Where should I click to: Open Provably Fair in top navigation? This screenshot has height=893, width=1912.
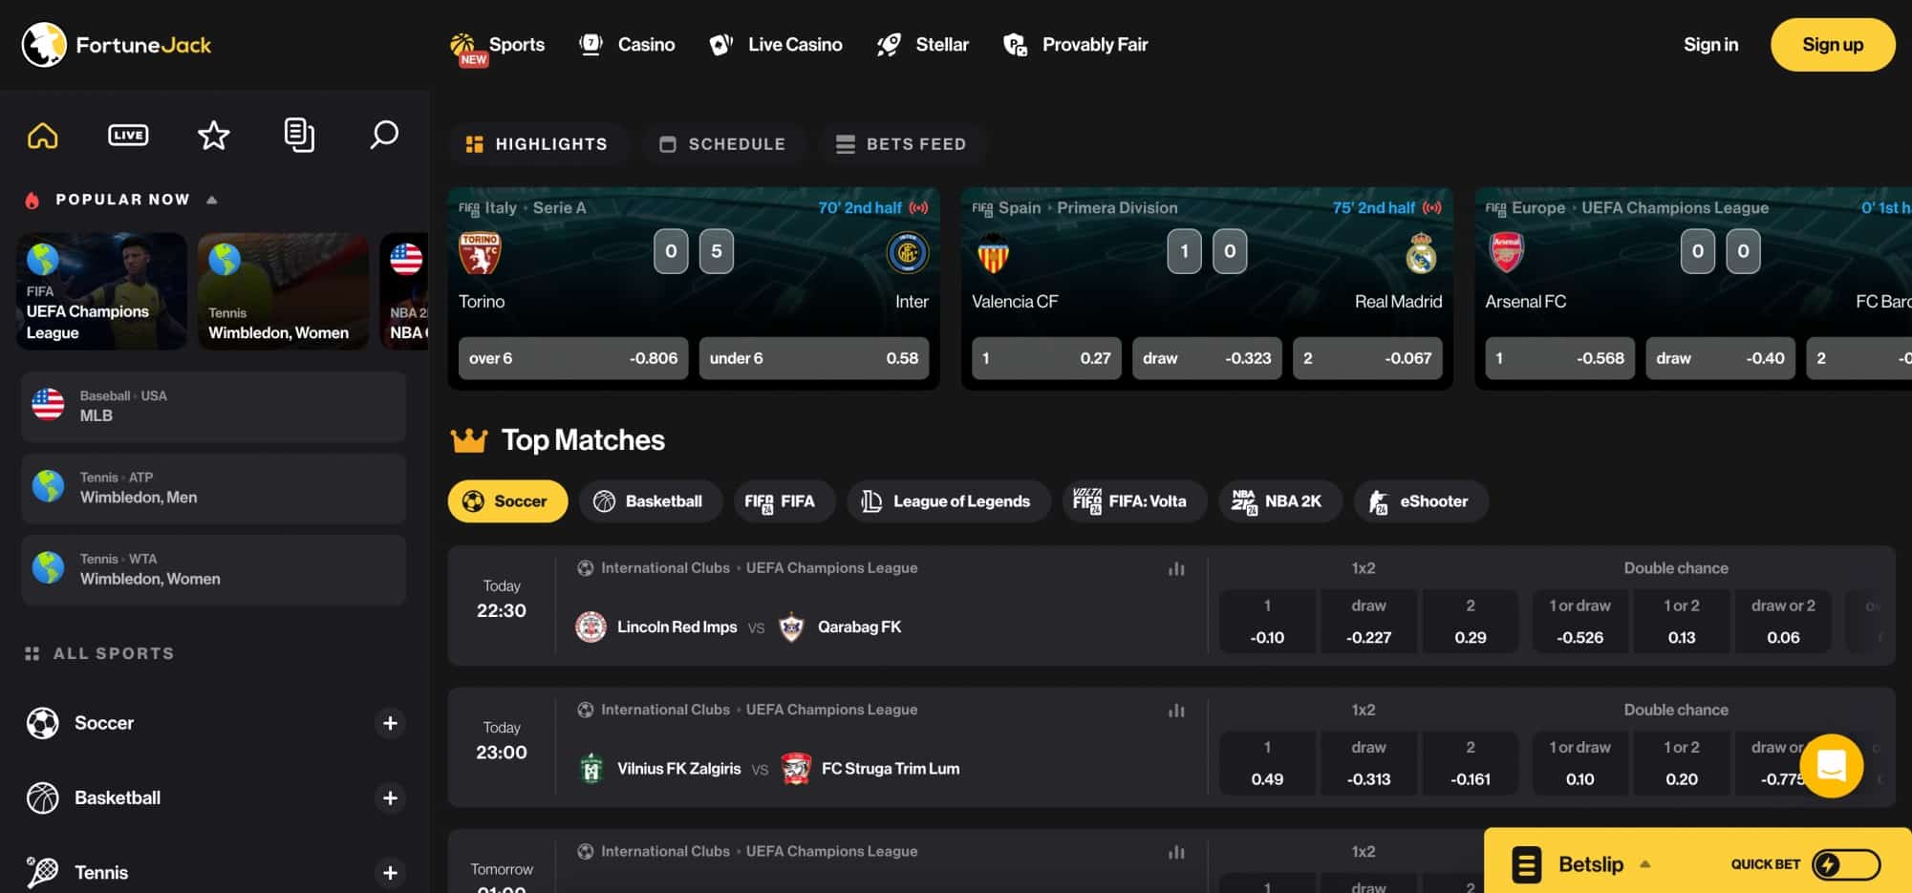[1075, 45]
